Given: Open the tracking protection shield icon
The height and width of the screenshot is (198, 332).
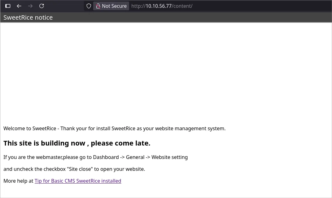Looking at the screenshot, I should click(x=89, y=6).
